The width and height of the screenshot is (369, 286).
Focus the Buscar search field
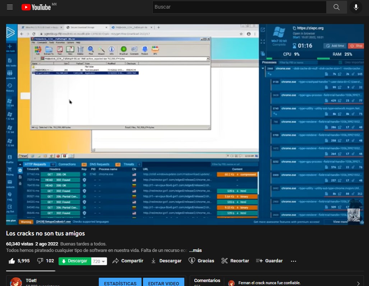click(x=239, y=7)
